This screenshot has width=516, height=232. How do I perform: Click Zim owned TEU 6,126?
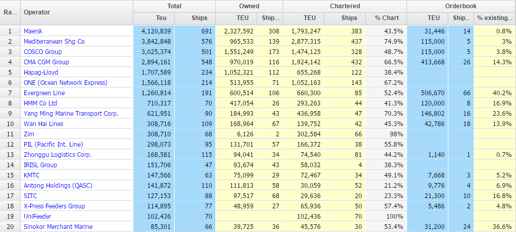246,134
